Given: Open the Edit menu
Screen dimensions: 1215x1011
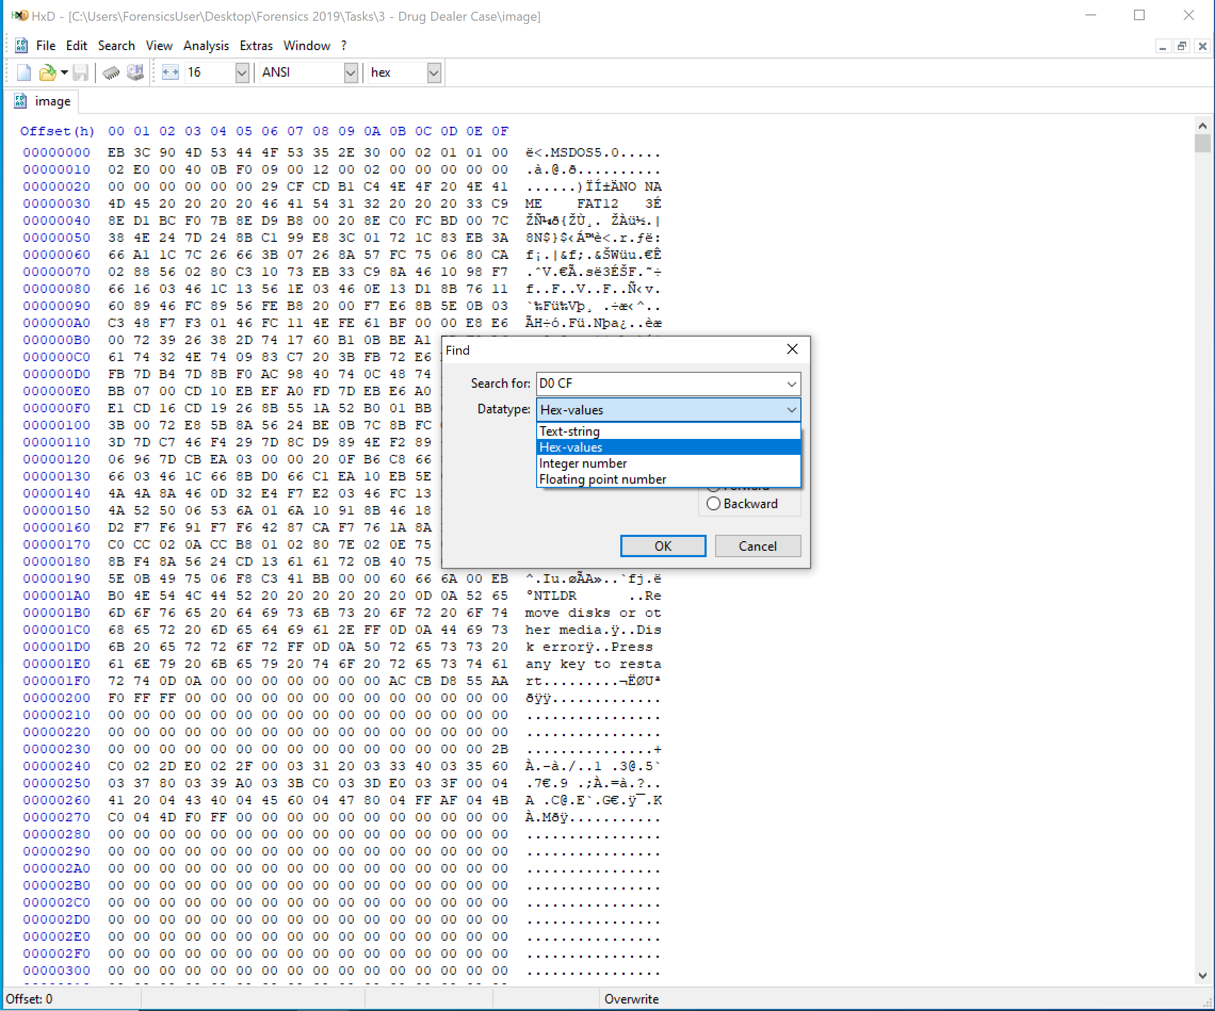Looking at the screenshot, I should [76, 46].
